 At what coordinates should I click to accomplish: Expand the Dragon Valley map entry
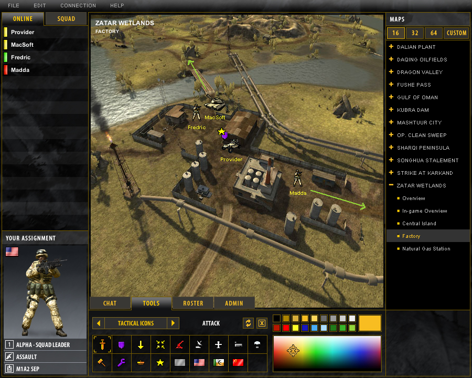pyautogui.click(x=391, y=72)
